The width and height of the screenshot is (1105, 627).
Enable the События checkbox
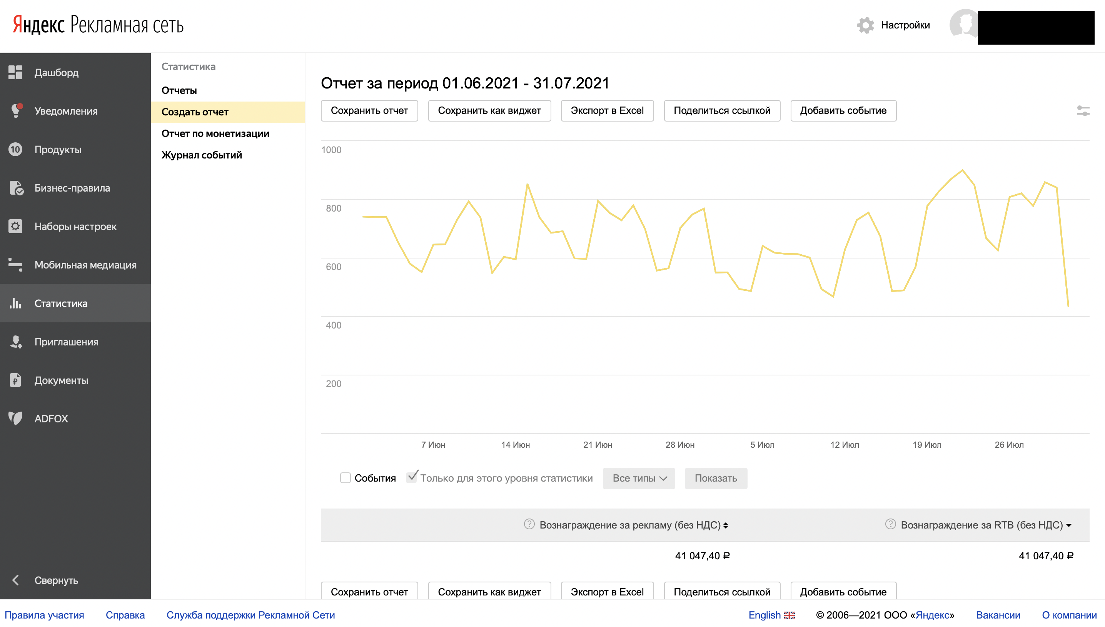tap(346, 478)
